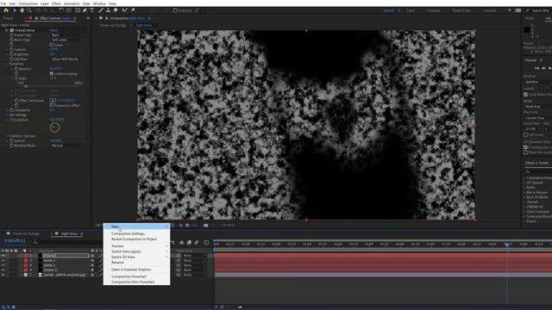Click the Home icon in the toolbar

point(6,10)
